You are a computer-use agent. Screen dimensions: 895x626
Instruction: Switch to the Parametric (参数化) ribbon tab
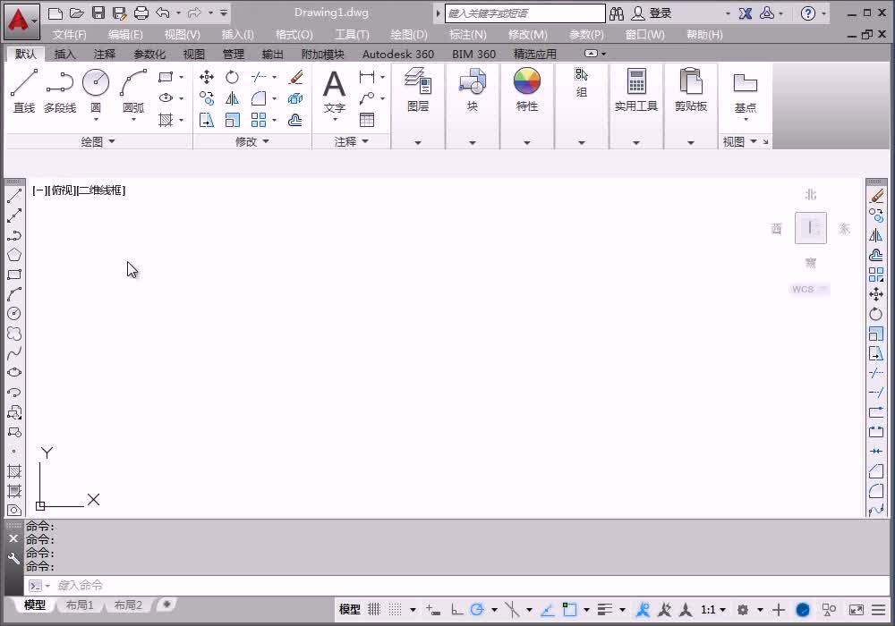(149, 55)
